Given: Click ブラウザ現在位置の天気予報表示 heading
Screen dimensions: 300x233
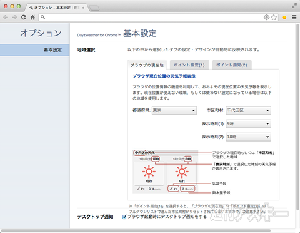Looking at the screenshot, I should click(x=164, y=76).
